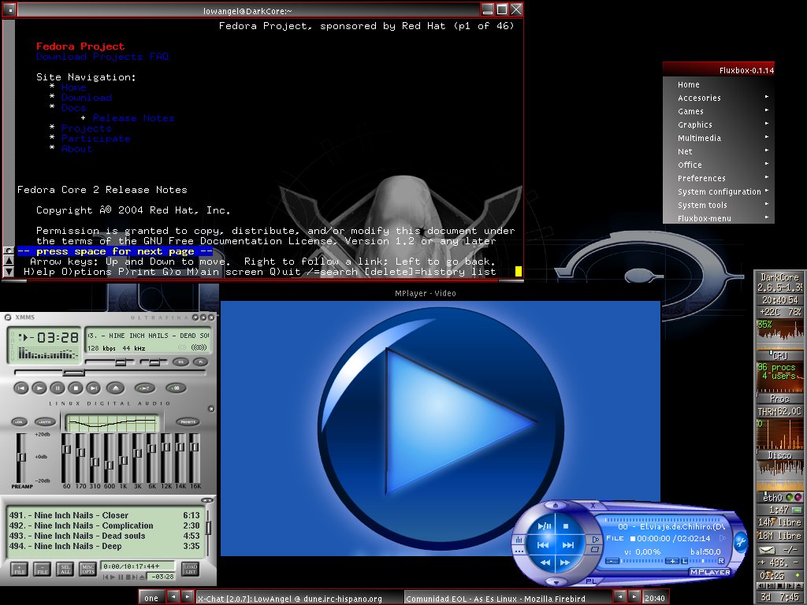Click the MPlayer stop button
This screenshot has width=807, height=605.
[x=566, y=525]
